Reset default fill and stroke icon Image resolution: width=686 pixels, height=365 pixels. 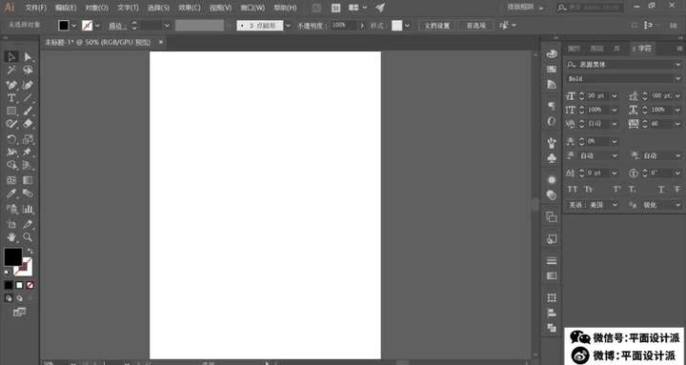coord(7,273)
